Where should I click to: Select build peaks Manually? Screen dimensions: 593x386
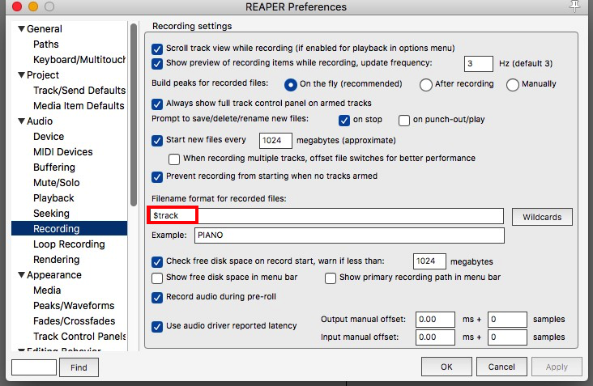(513, 85)
